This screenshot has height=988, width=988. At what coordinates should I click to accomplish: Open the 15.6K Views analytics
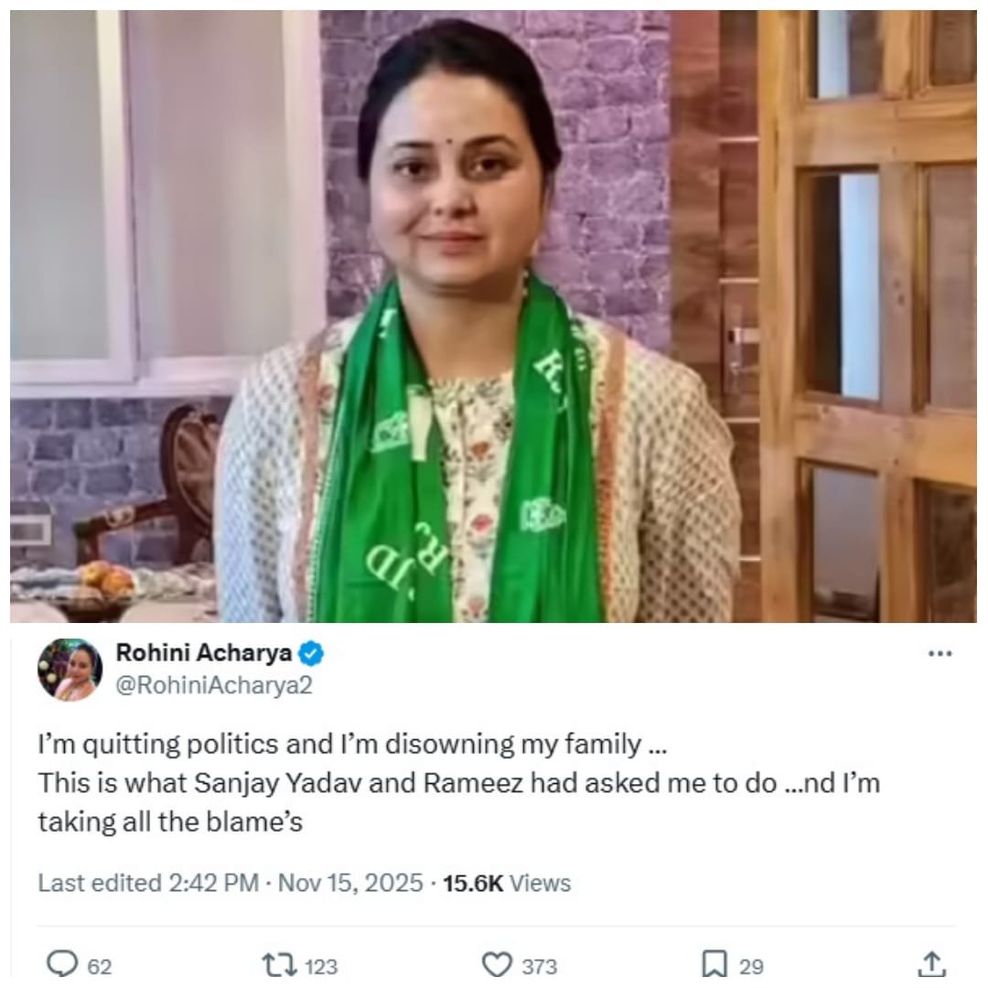point(506,883)
